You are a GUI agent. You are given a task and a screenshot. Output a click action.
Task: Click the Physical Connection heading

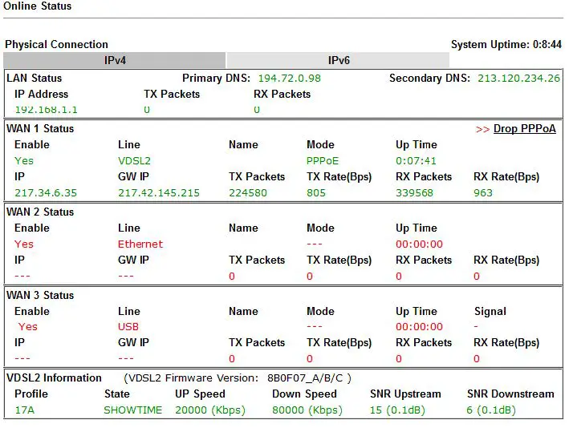point(56,45)
